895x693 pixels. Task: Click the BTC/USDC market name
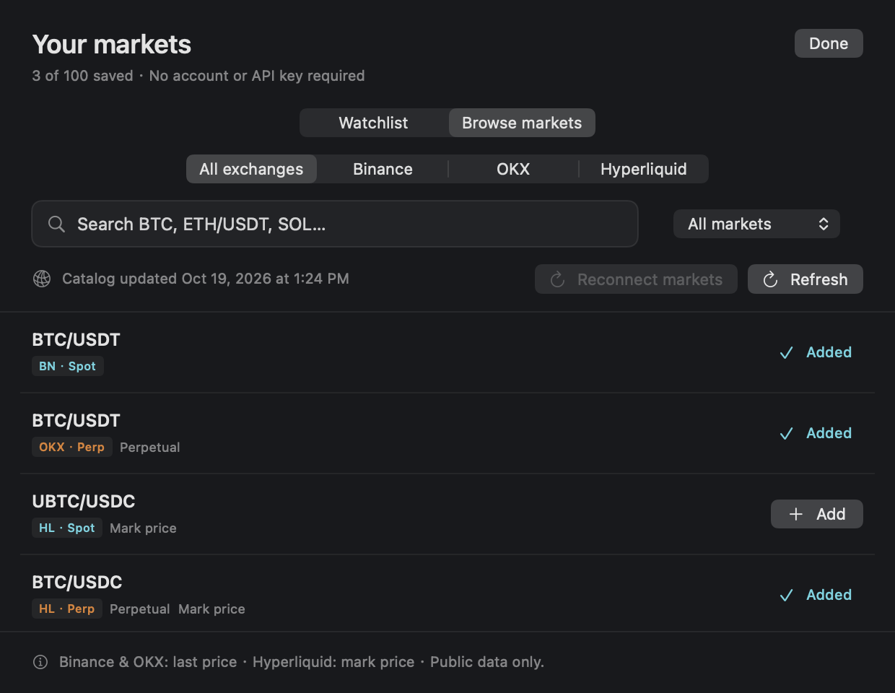pyautogui.click(x=77, y=582)
